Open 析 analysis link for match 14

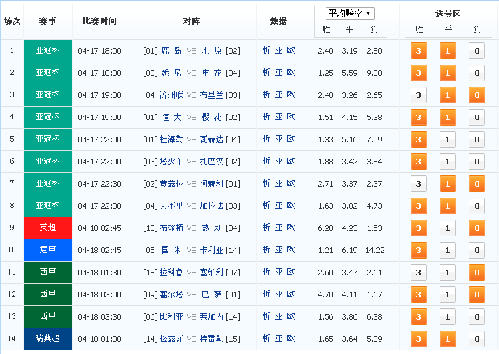coord(266,339)
